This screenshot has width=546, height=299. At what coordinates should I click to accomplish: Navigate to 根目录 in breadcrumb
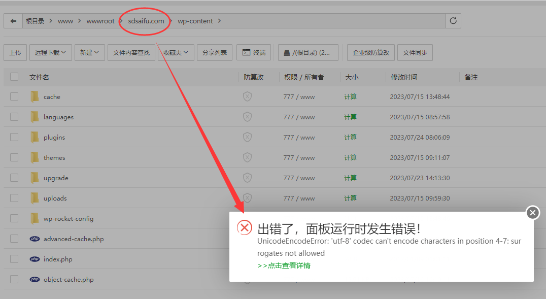pyautogui.click(x=35, y=21)
